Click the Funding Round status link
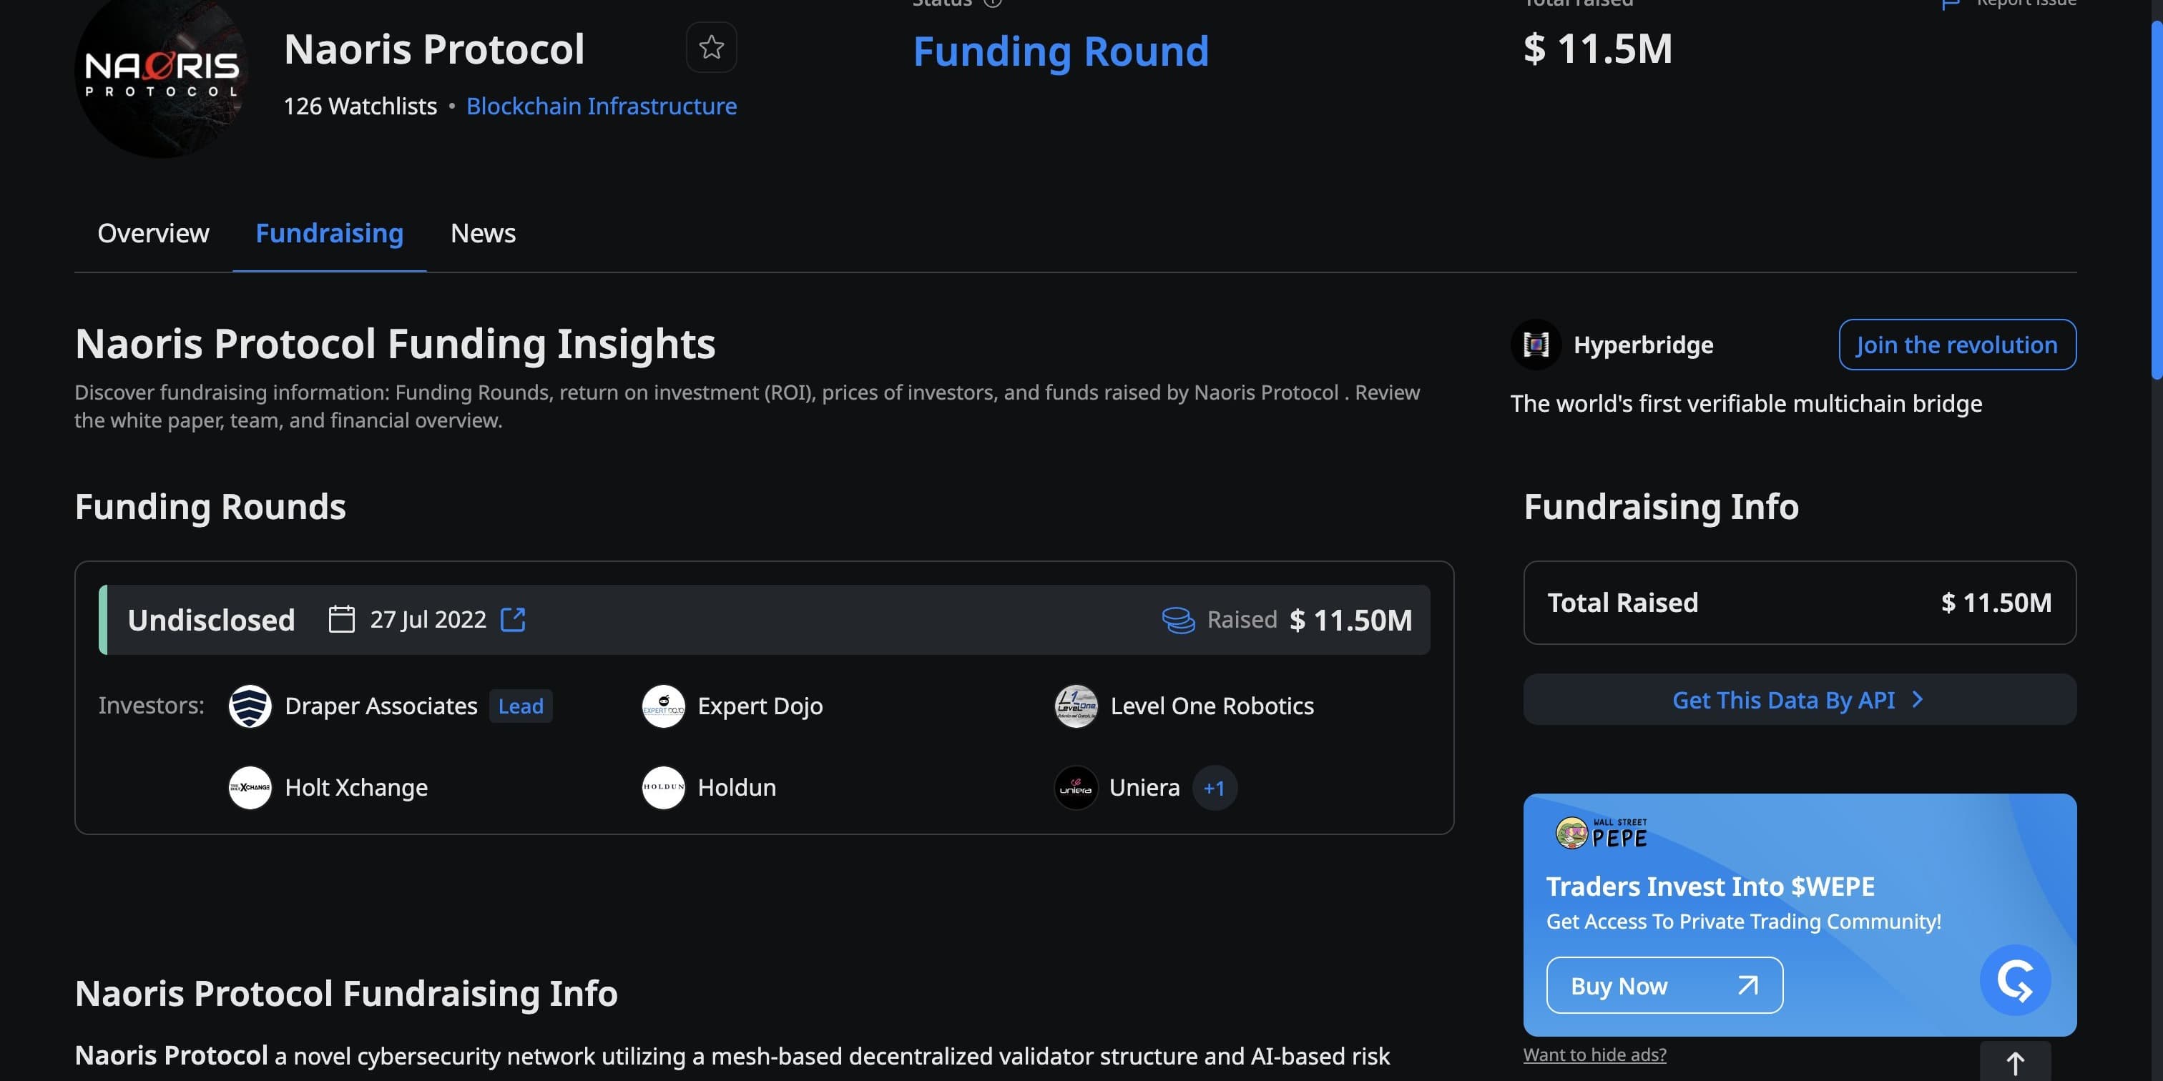 coord(1061,51)
